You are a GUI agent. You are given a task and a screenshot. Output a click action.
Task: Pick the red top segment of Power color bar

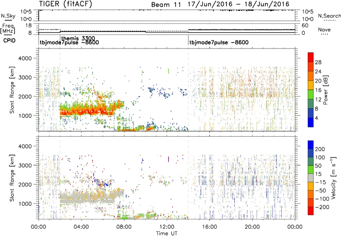311,57
